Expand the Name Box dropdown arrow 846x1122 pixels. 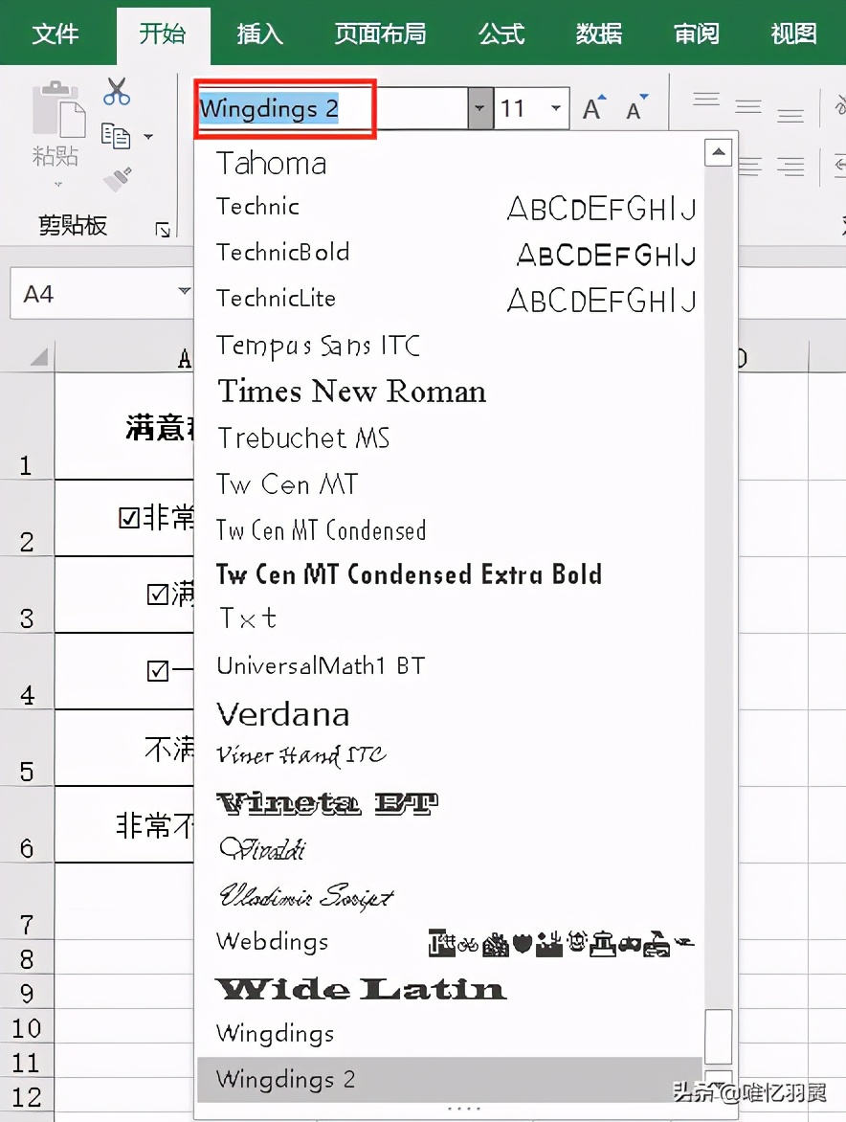[184, 290]
